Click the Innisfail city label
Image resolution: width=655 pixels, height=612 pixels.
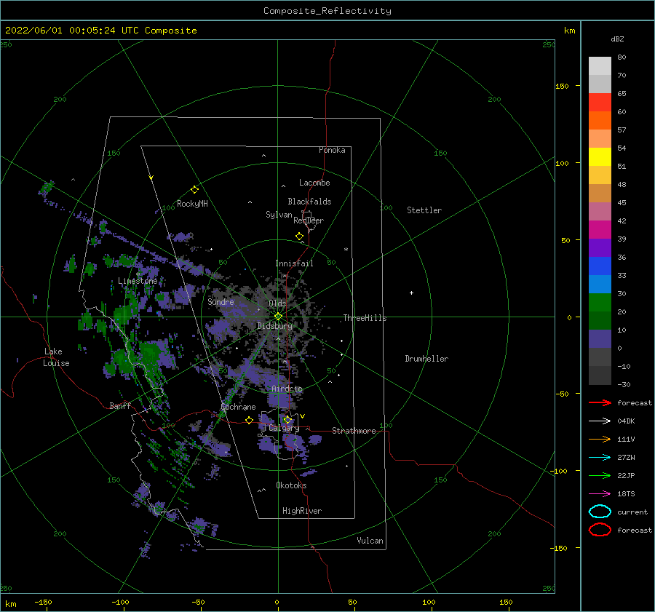(x=294, y=263)
